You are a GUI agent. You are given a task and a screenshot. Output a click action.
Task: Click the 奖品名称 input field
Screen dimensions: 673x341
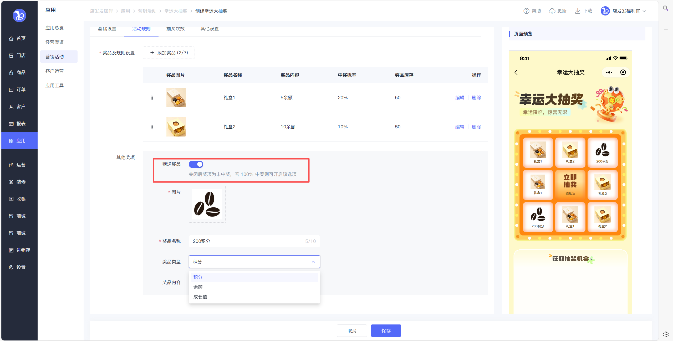[247, 241]
